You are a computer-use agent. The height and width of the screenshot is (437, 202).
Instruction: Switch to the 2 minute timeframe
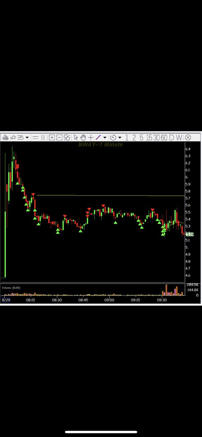(134, 137)
